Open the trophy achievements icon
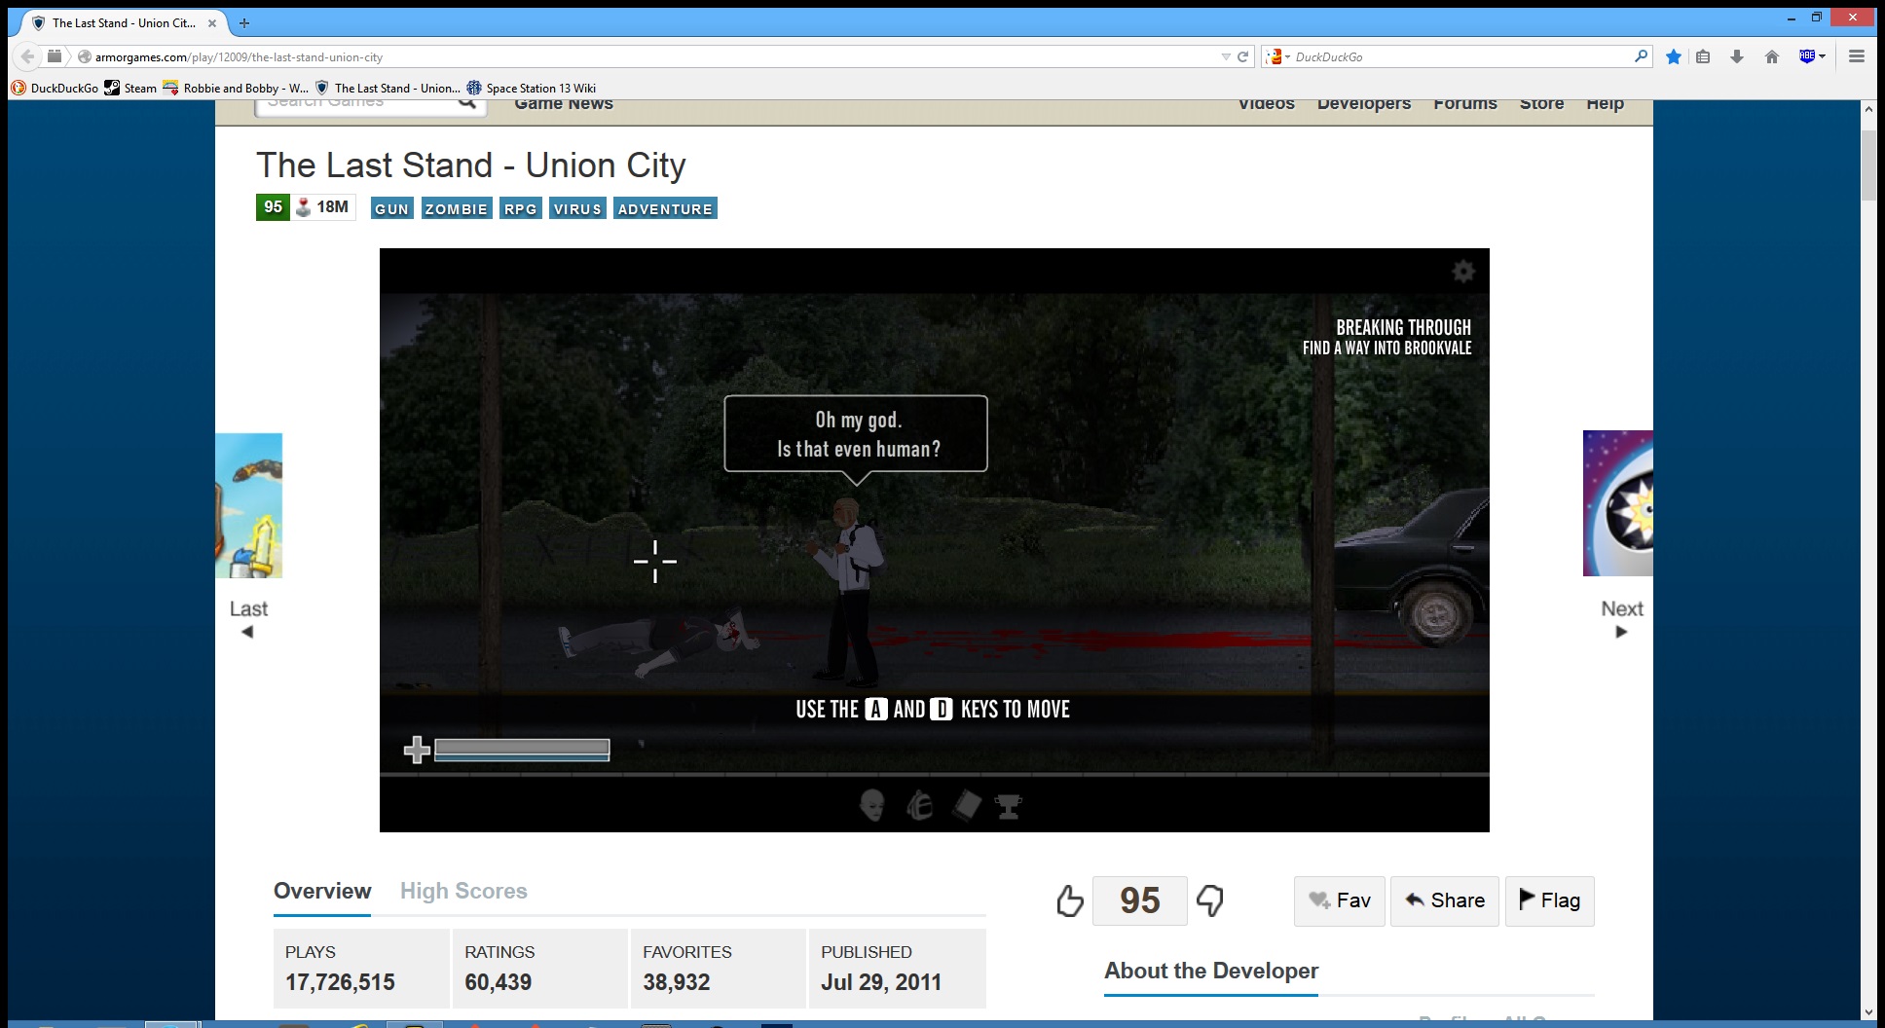 click(1009, 805)
